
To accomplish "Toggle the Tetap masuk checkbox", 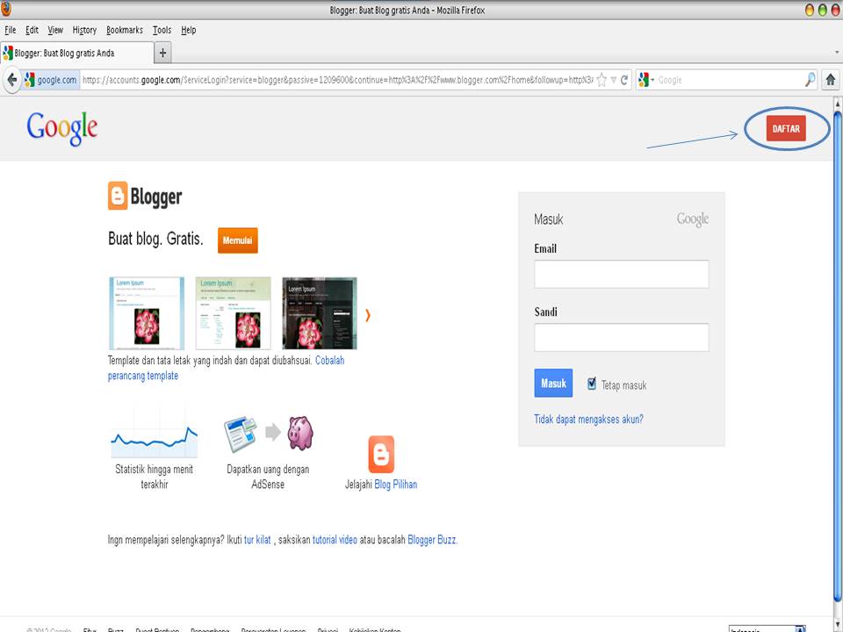I will (x=591, y=384).
